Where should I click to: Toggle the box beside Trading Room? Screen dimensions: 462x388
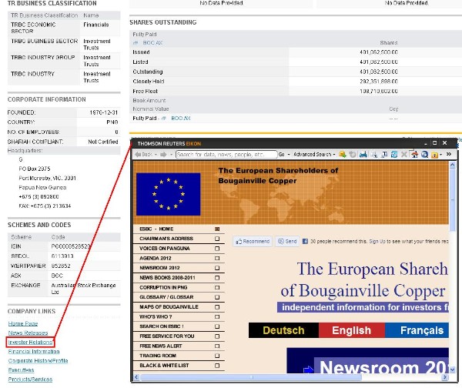pos(217,355)
